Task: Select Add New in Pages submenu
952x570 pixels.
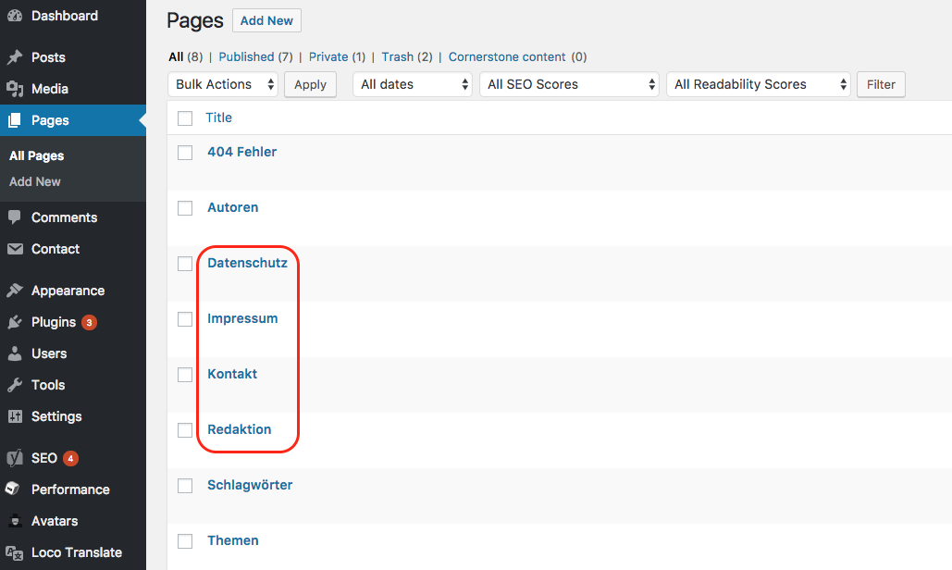Action: click(35, 181)
